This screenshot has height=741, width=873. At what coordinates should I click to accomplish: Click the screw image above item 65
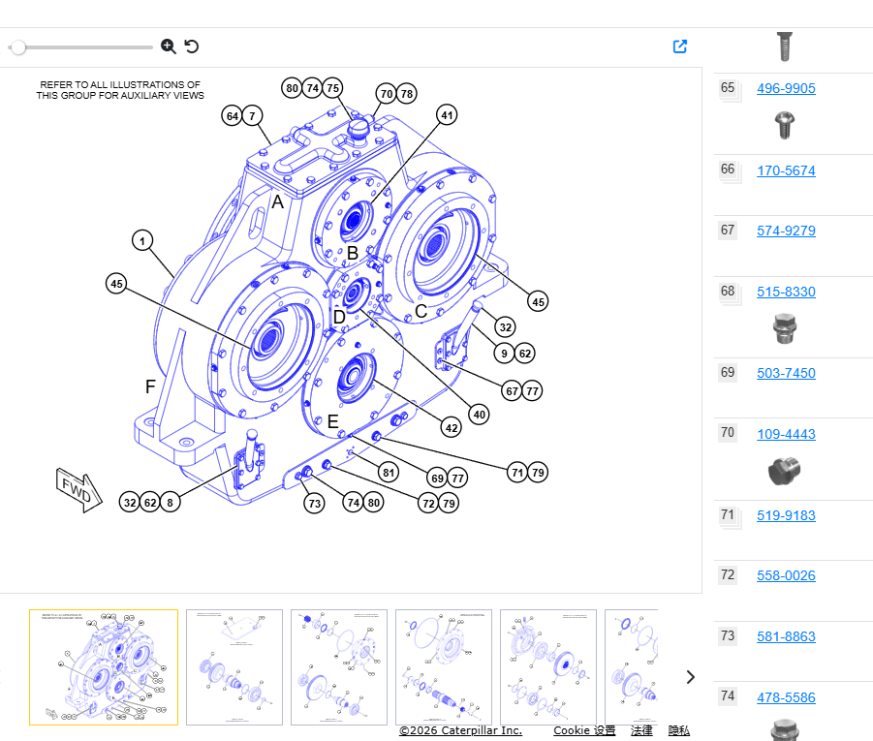tap(785, 46)
